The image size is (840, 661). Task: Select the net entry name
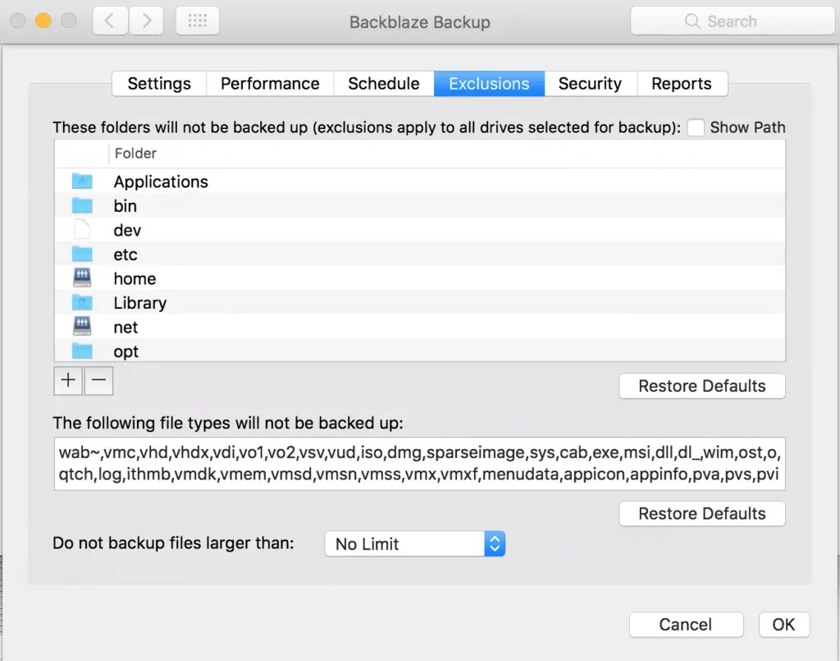(x=126, y=327)
